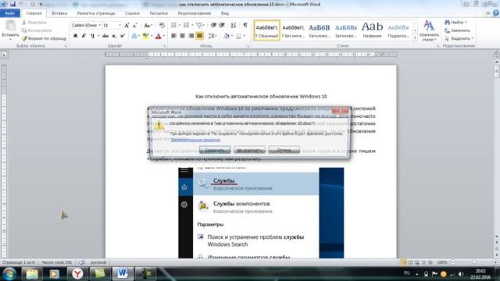This screenshot has width=500, height=281.
Task: Click Copy (Копировать) in clipboard group
Action: pos(37,30)
